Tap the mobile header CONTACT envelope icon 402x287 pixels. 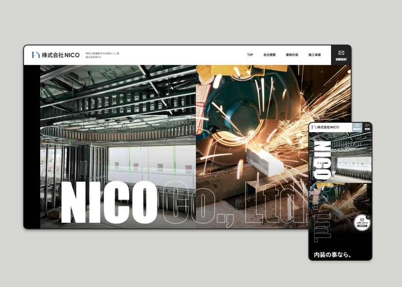pyautogui.click(x=357, y=127)
